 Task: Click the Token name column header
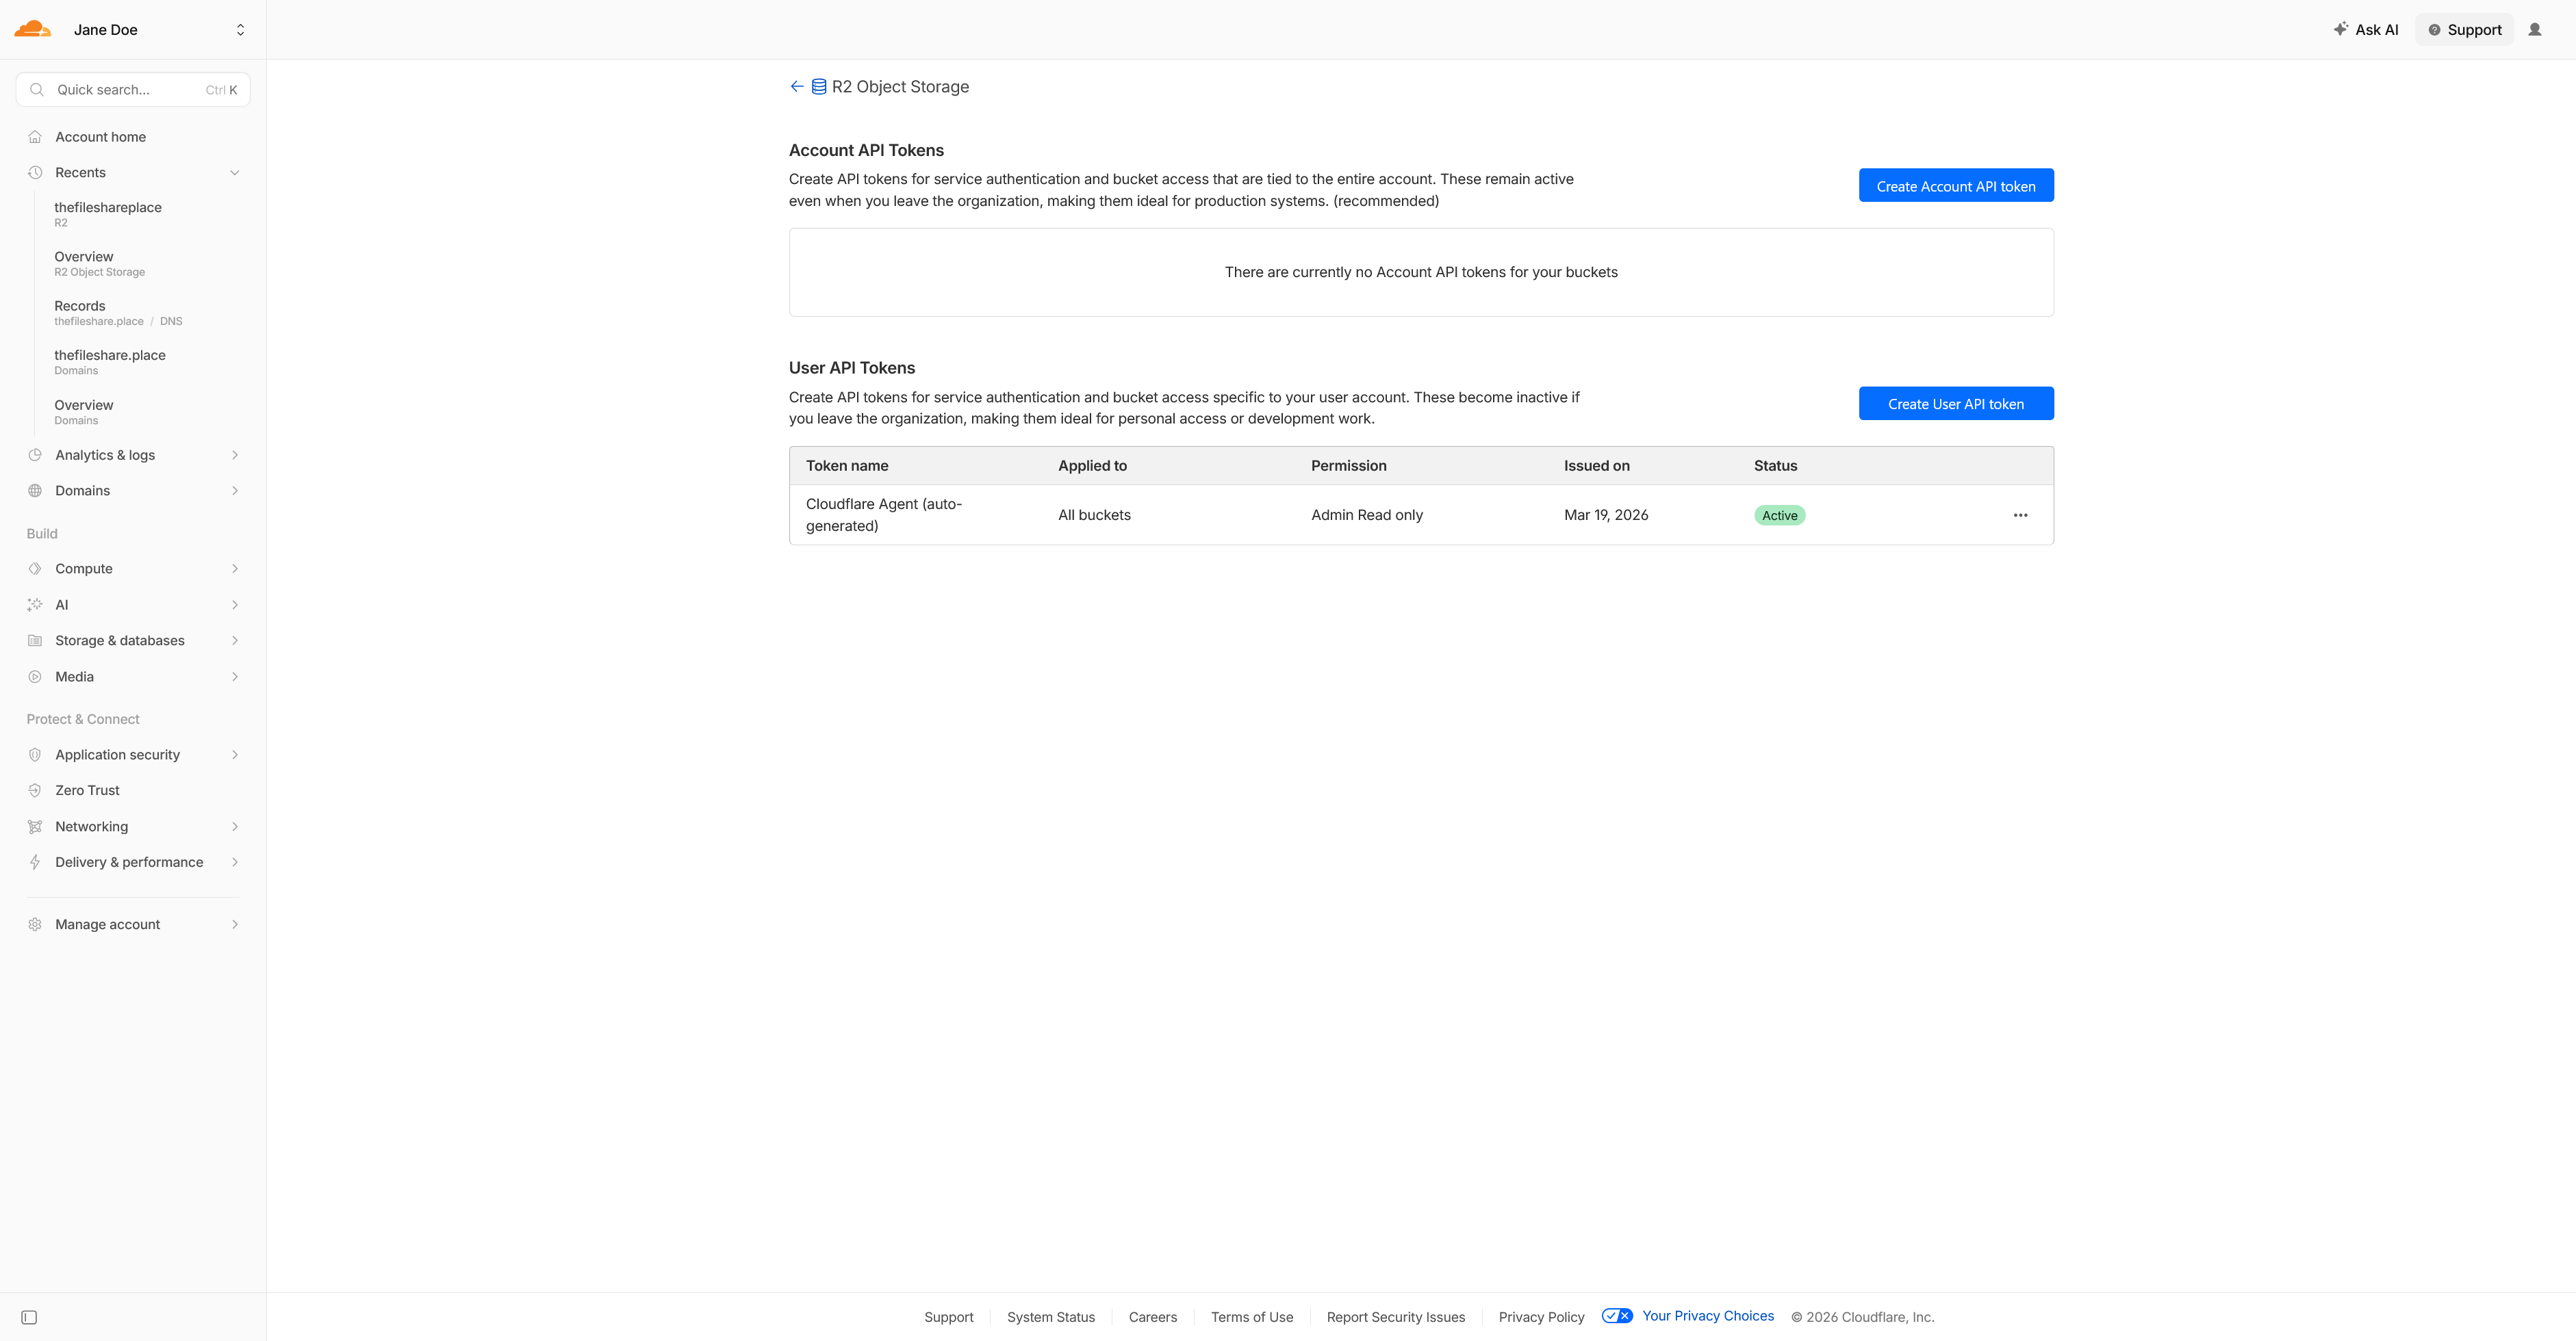pos(847,466)
